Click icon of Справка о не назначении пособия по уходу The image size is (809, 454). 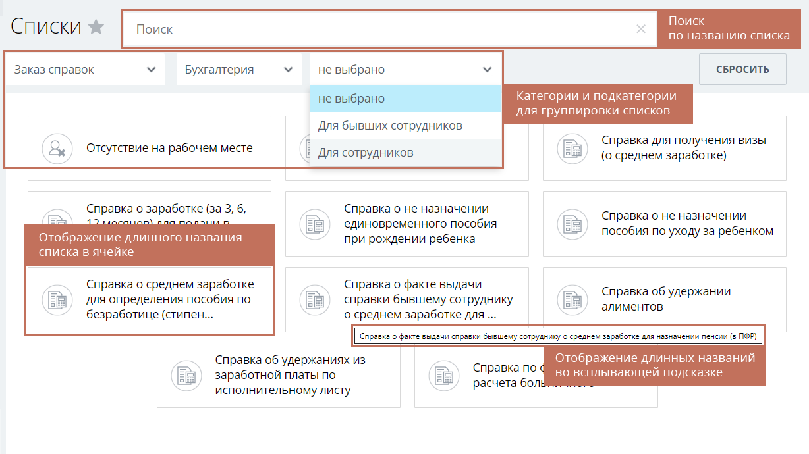[x=572, y=224]
